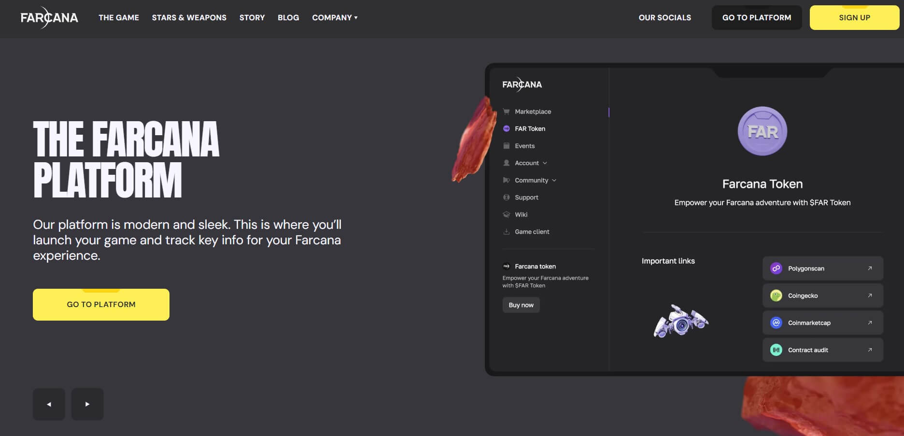The image size is (904, 436).
Task: Click large FAR coin image
Action: (763, 131)
